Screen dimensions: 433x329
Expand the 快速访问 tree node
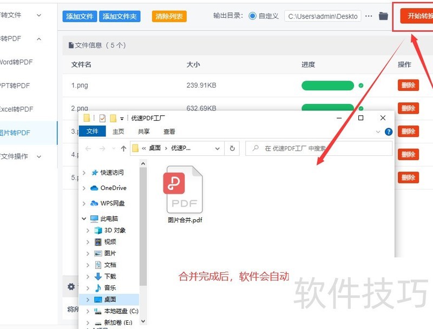[x=84, y=173]
